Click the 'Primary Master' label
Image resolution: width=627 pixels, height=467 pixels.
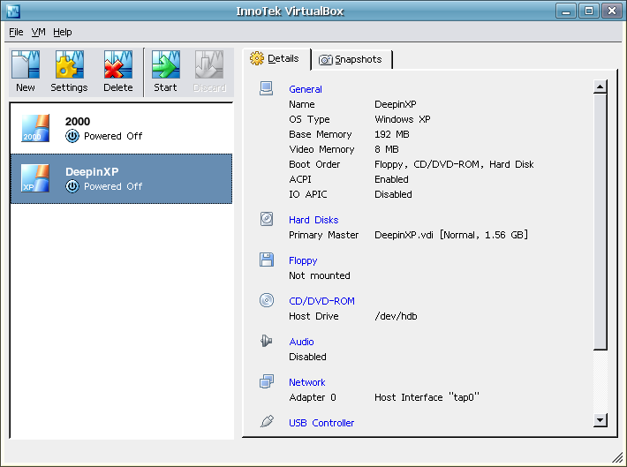(323, 235)
